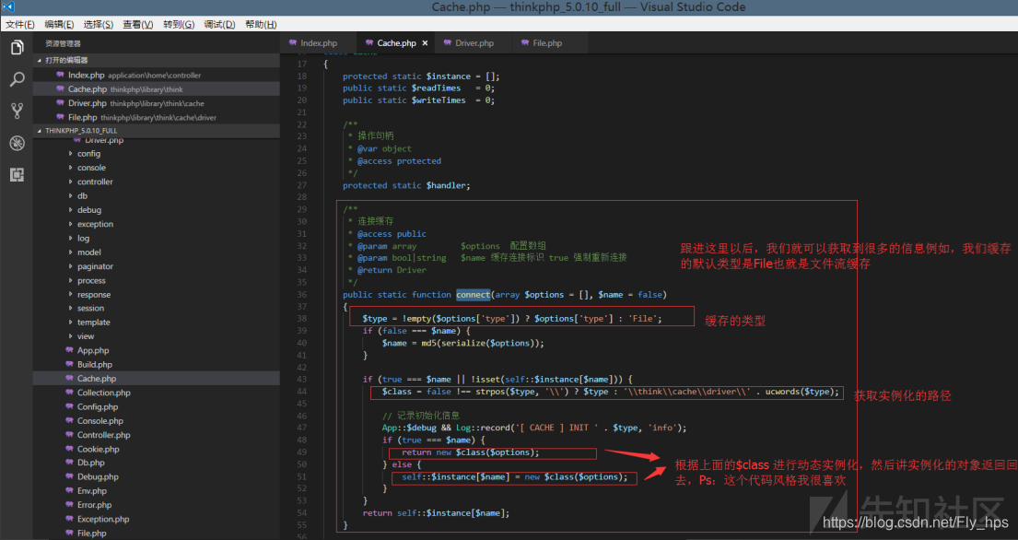Click code line 36 number in gutter
Screen dimensions: 1018x540
pos(302,295)
